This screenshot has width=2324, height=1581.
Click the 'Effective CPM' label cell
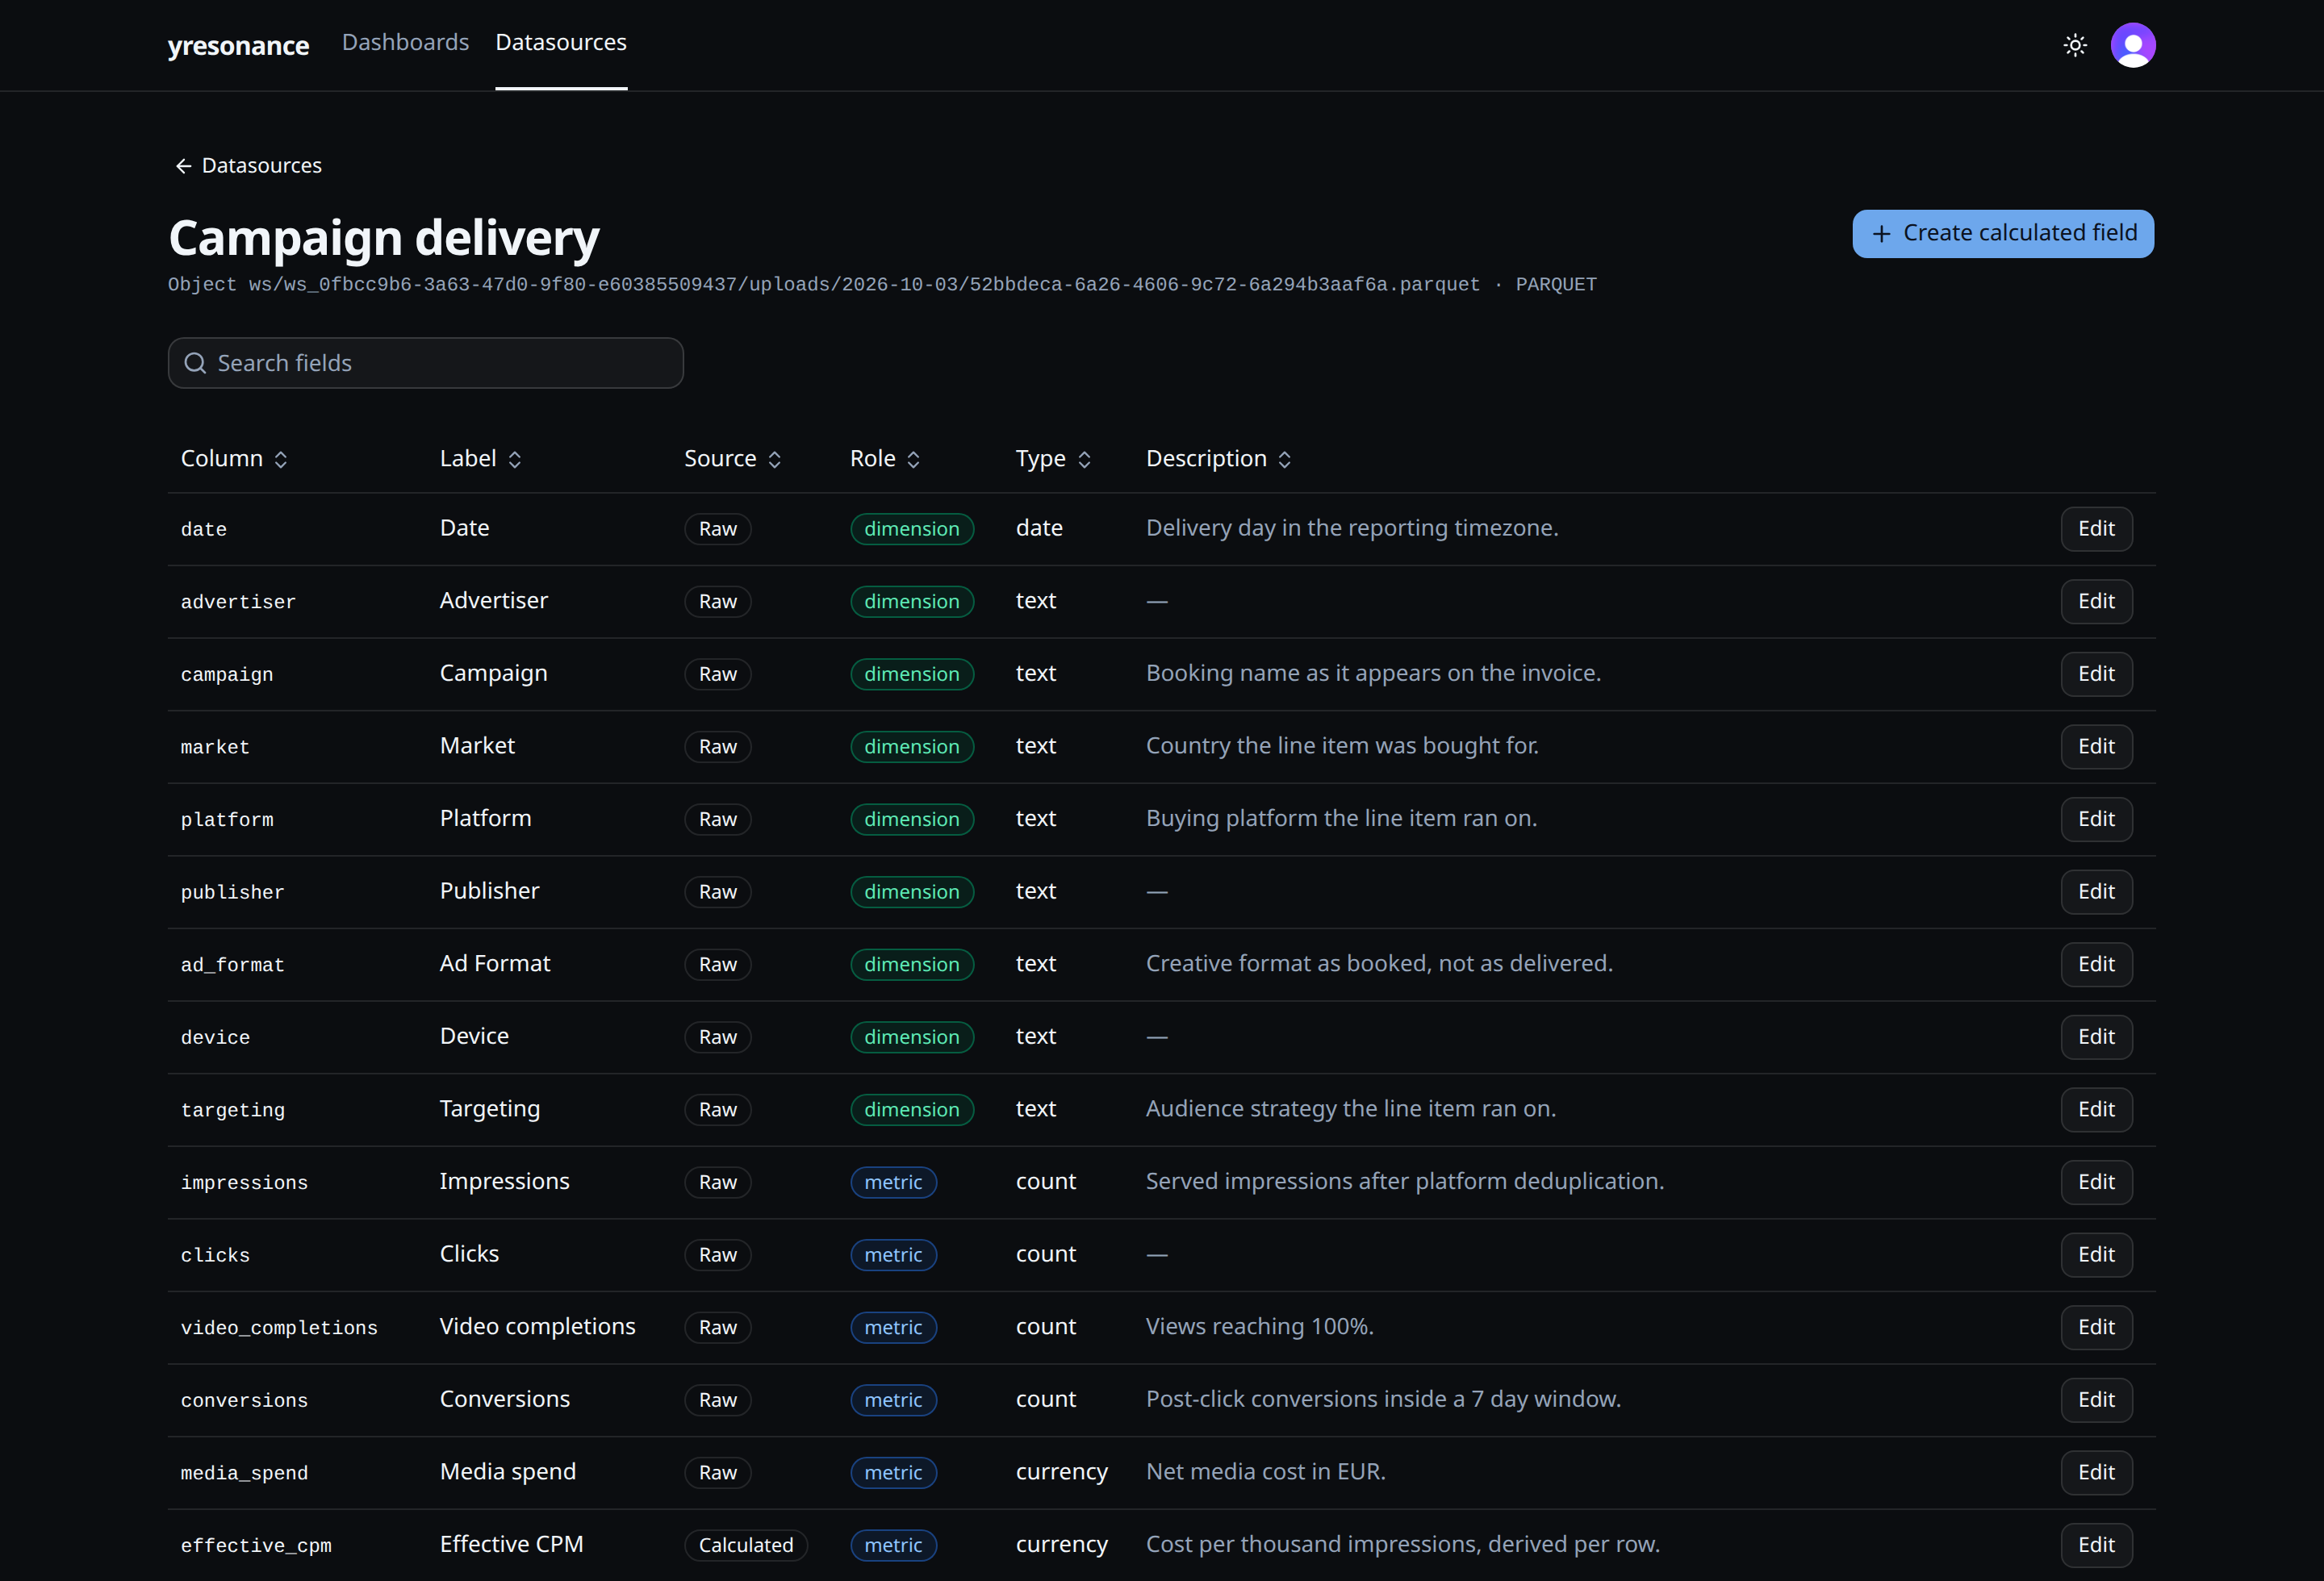[511, 1544]
